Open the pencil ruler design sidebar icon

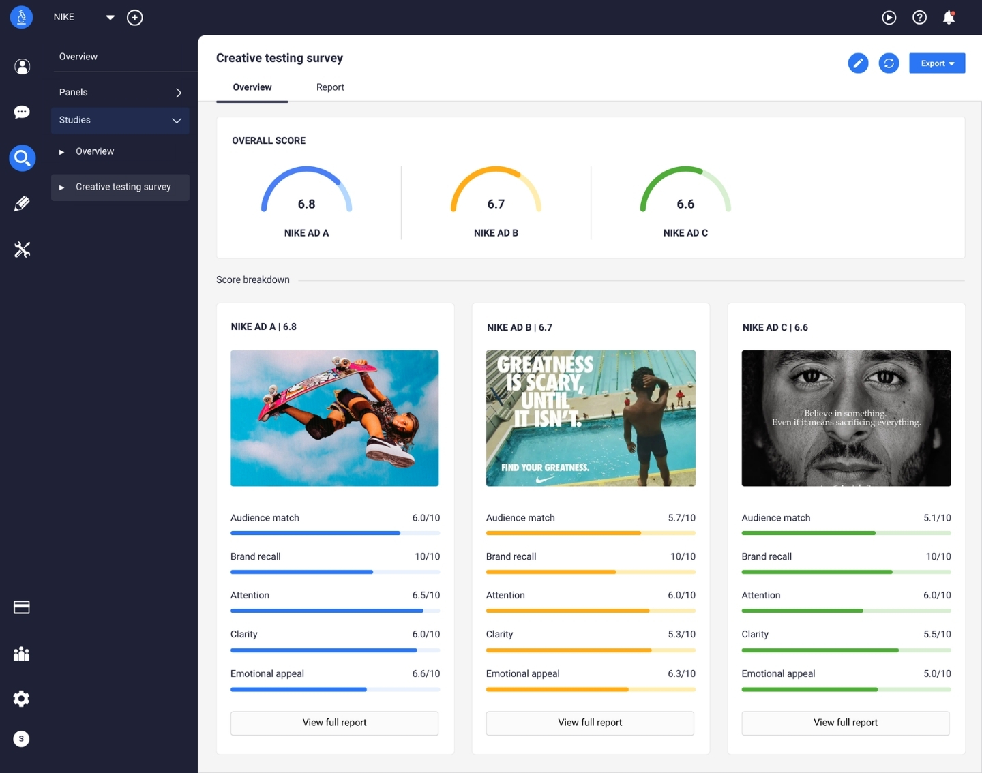pos(22,204)
